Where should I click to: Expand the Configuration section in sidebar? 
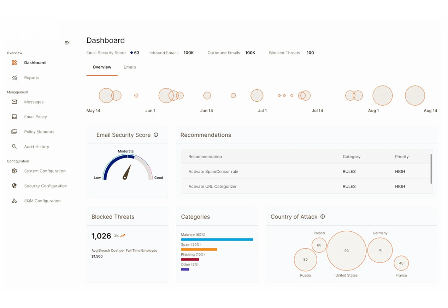[x=18, y=161]
